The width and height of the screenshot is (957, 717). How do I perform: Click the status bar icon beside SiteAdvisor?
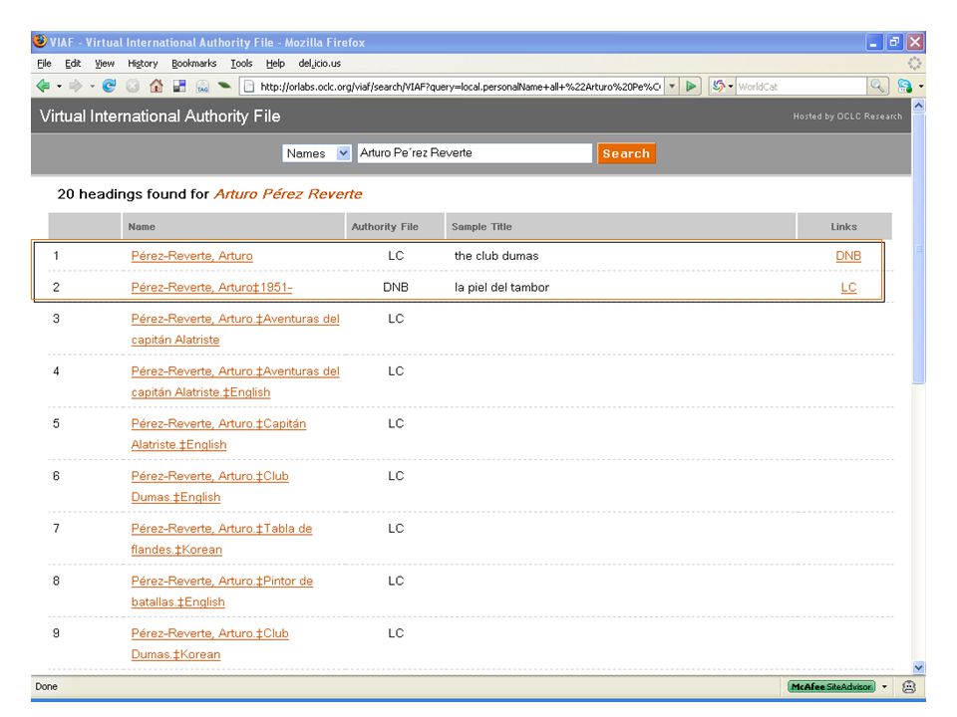(x=909, y=686)
